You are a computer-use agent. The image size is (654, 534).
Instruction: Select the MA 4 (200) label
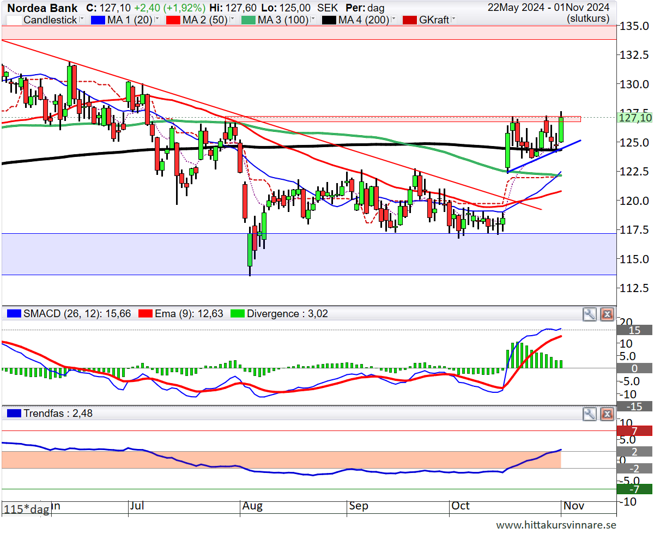(x=364, y=20)
